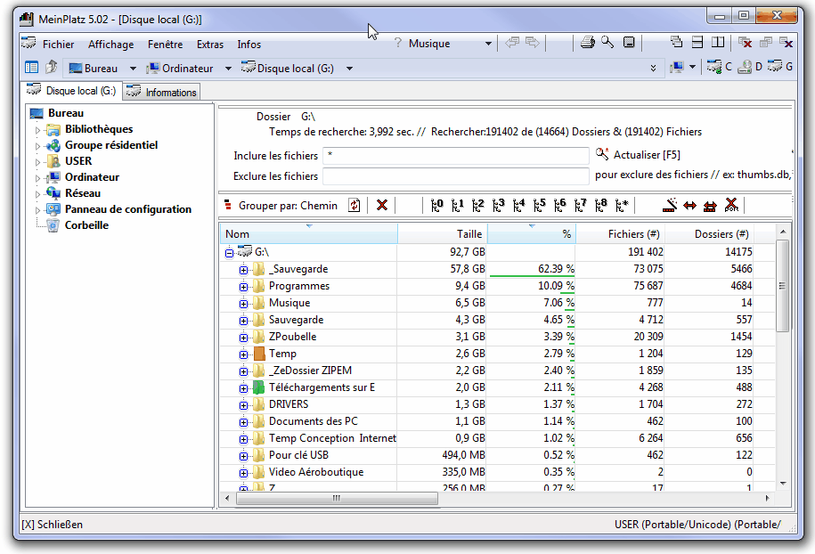Open the Musique combo box dropdown
The width and height of the screenshot is (815, 554).
488,44
